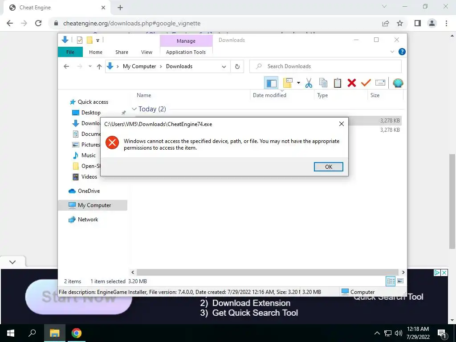The width and height of the screenshot is (456, 342).
Task: Click the Chrome address bar URL
Action: click(x=132, y=23)
